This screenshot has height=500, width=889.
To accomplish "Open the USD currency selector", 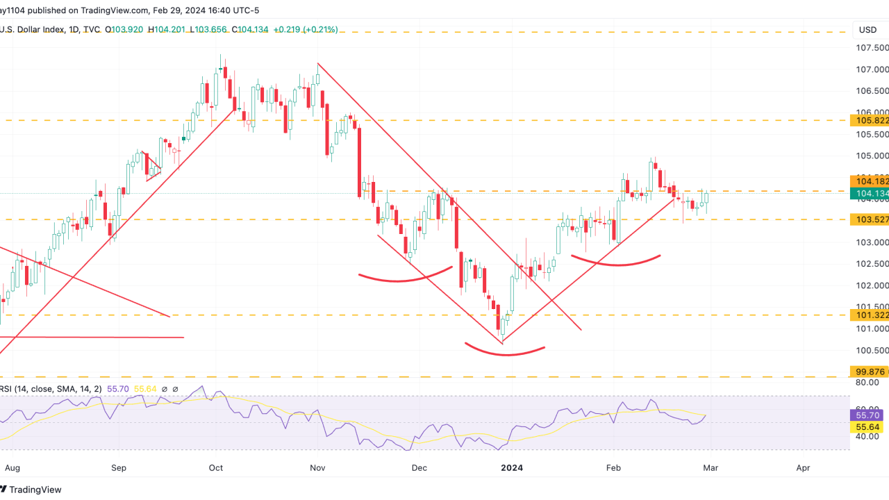I will (867, 30).
